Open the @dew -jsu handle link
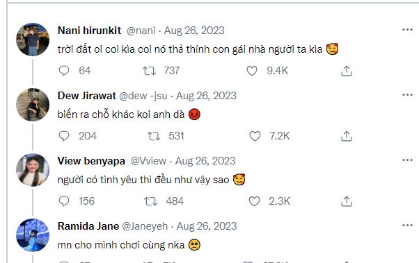This screenshot has height=263, width=419. 143,96
